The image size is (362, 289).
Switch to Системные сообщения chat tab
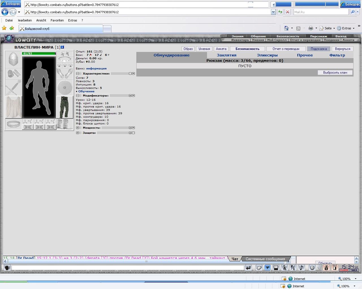click(x=265, y=259)
